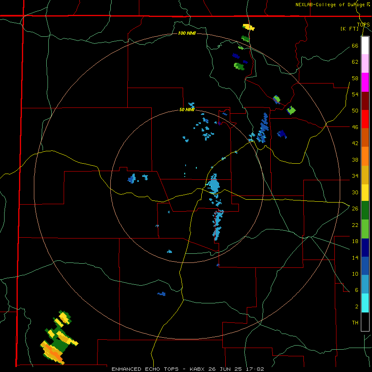This screenshot has height=372, width=372.
Task: Click the "KABX" radar site identifier
Action: point(198,369)
